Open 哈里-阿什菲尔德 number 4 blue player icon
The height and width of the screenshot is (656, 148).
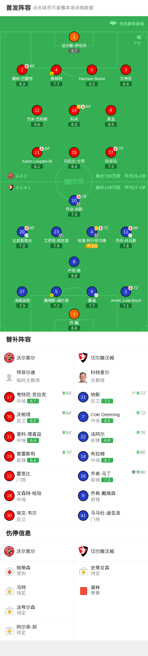(92, 232)
